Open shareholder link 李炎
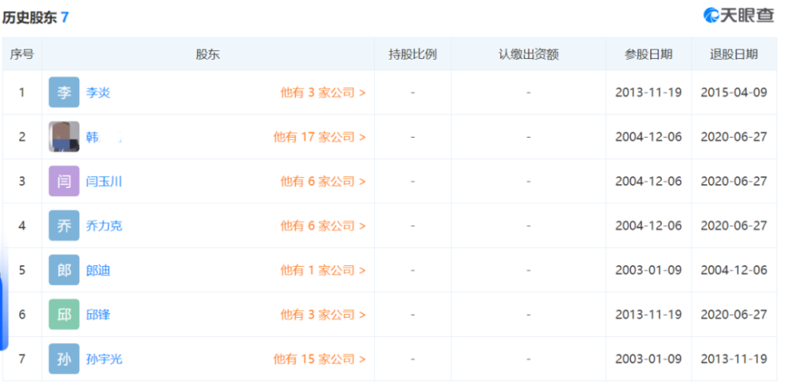This screenshot has width=788, height=384. (98, 93)
